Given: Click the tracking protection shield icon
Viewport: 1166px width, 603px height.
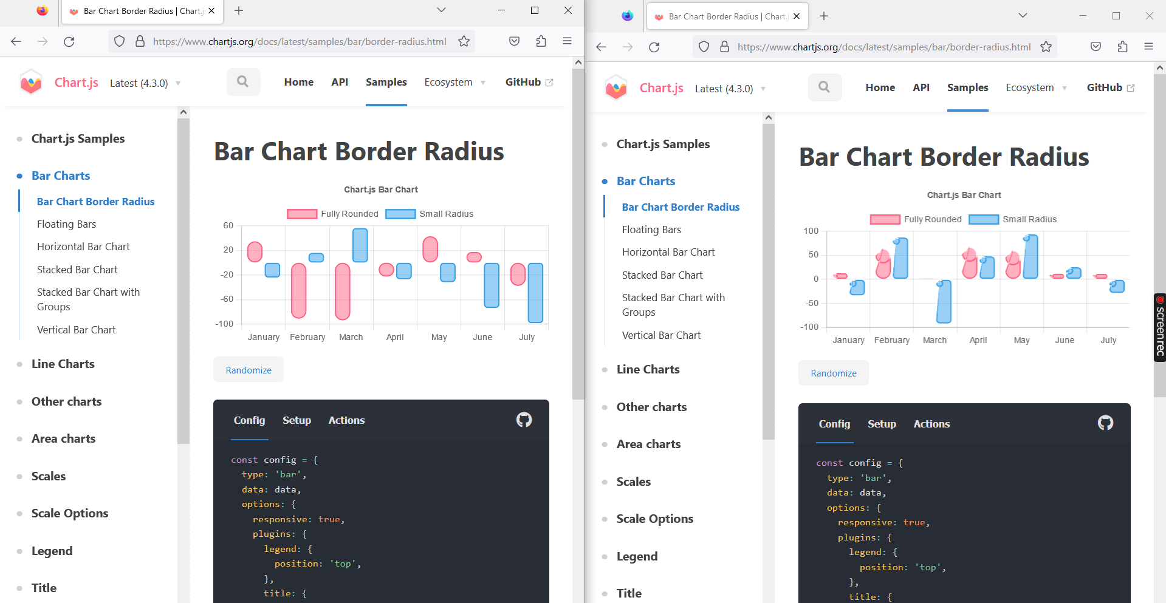Looking at the screenshot, I should click(x=119, y=41).
